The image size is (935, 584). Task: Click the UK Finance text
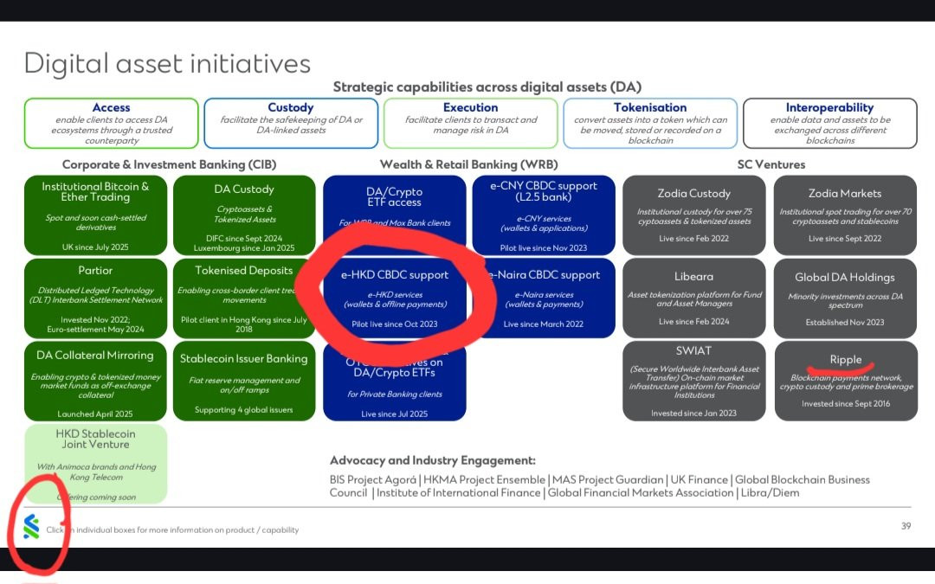tap(700, 479)
